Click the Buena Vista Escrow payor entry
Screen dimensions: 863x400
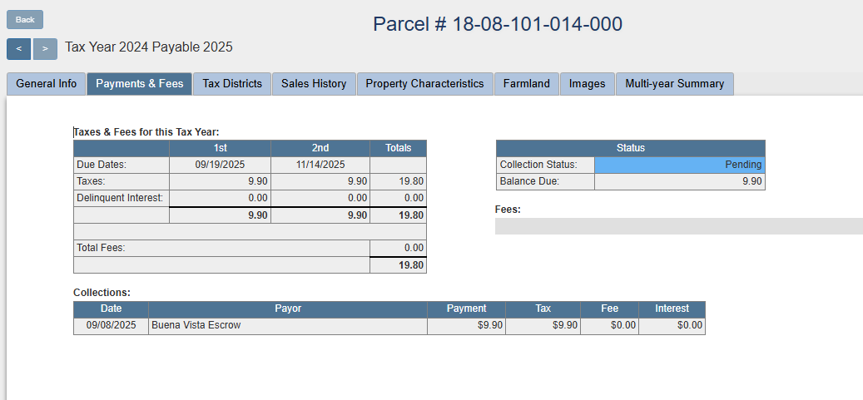tap(196, 325)
